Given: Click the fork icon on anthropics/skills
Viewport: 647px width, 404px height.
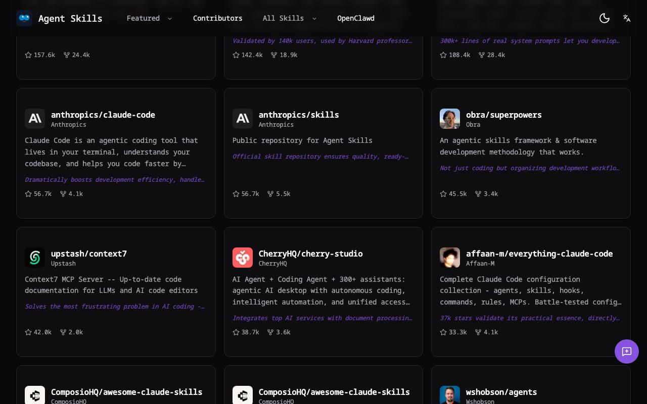Looking at the screenshot, I should click(x=270, y=194).
